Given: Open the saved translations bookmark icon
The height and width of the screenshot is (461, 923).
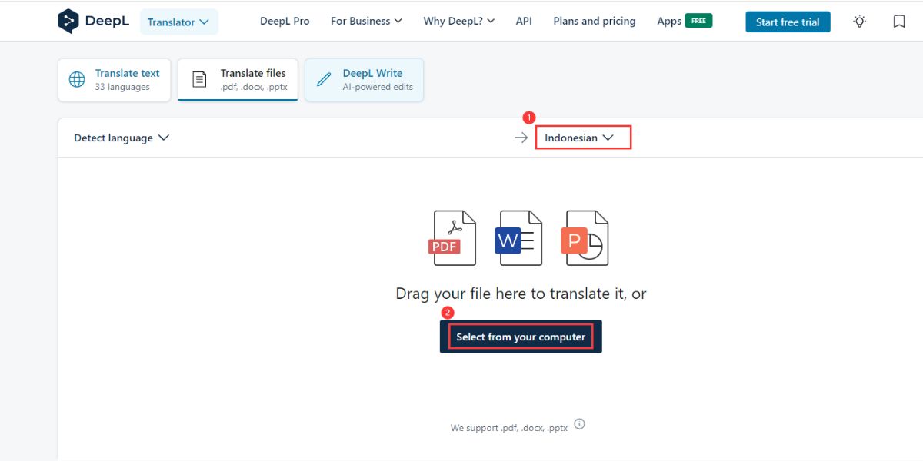Looking at the screenshot, I should click(899, 22).
